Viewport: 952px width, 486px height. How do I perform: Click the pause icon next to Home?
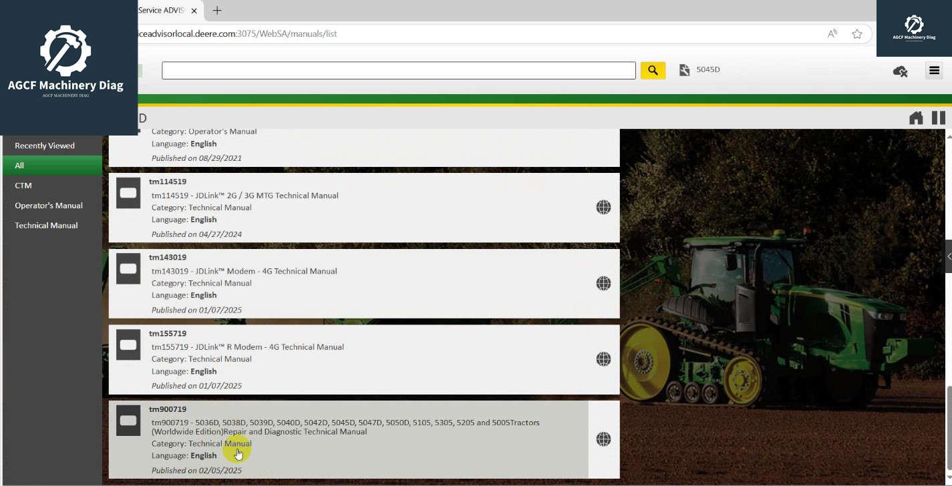938,118
